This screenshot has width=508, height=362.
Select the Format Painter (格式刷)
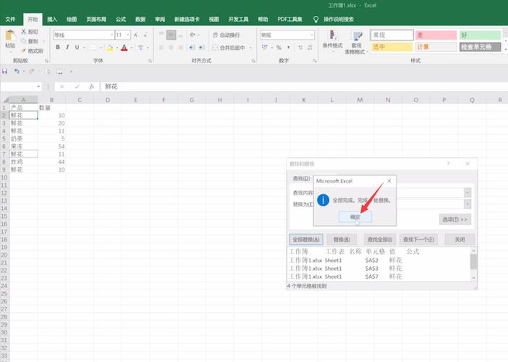point(32,51)
